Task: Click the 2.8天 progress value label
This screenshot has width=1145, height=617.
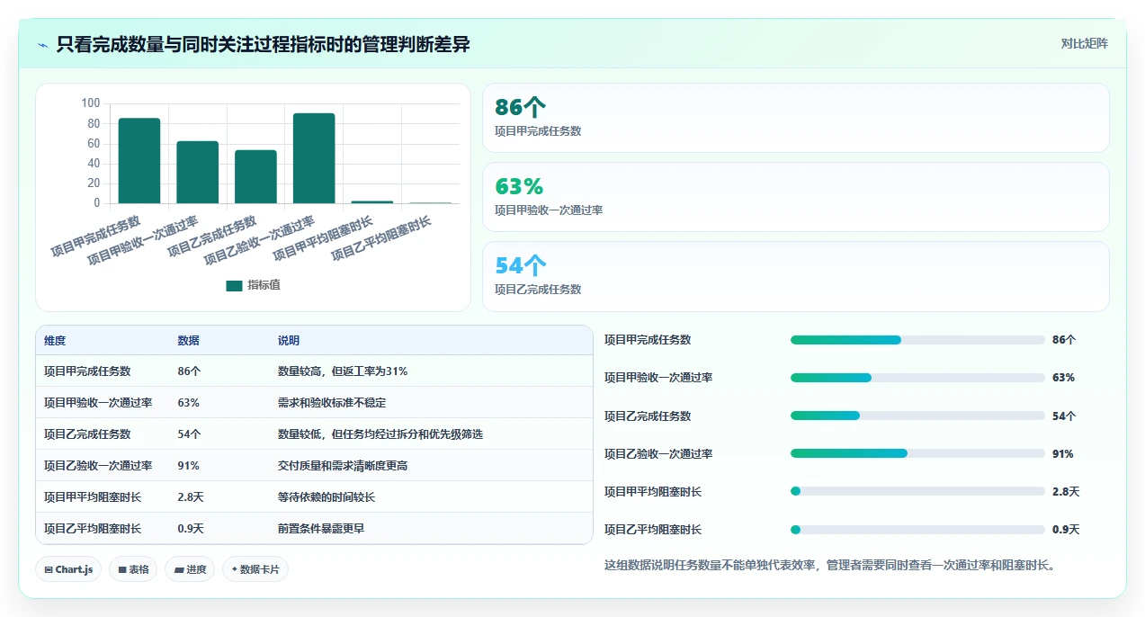Action: [x=1066, y=492]
